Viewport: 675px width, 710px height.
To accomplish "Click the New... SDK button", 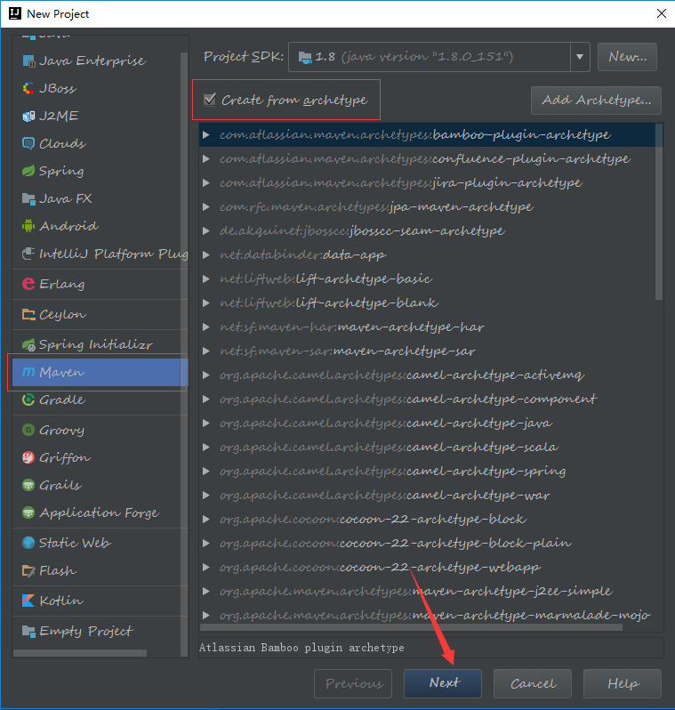I will coord(628,57).
